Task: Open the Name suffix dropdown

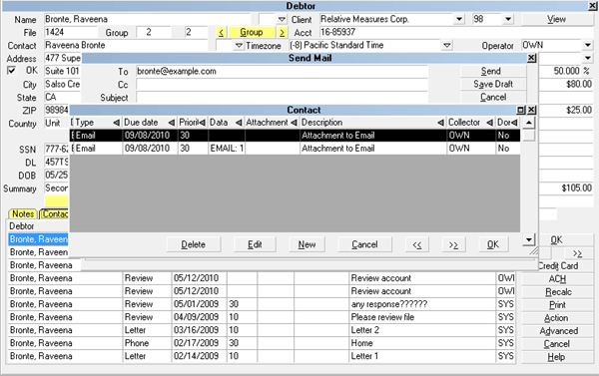Action: click(282, 19)
